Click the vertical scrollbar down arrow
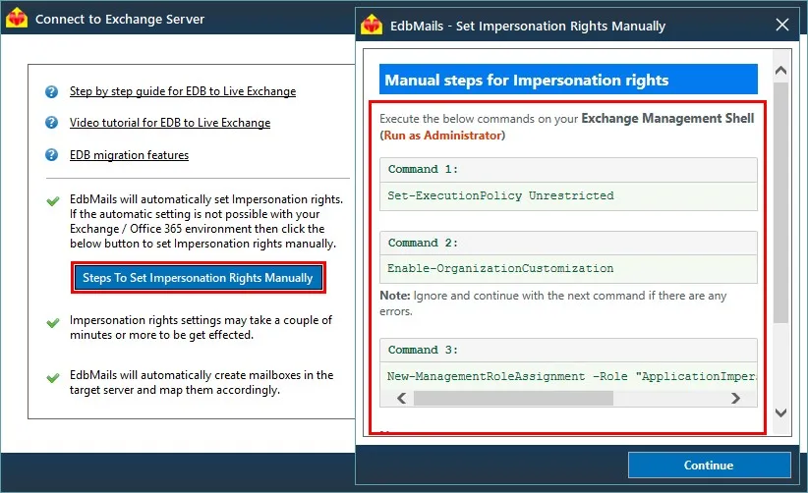The image size is (808, 493). tap(780, 412)
